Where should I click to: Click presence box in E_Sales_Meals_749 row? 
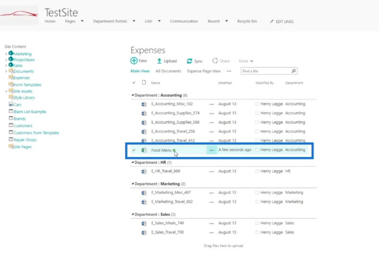pyautogui.click(x=257, y=223)
